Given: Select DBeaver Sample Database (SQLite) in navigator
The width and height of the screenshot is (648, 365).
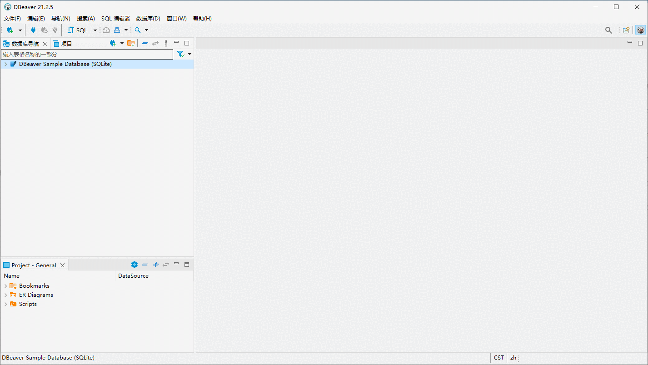Looking at the screenshot, I should [97, 64].
